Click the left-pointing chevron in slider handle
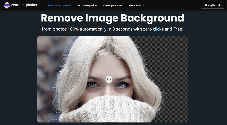The width and height of the screenshot is (227, 125). tap(108, 79)
